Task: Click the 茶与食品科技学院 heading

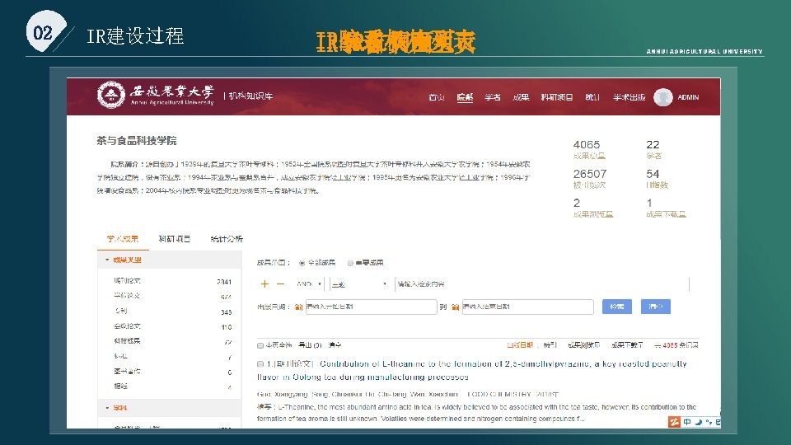Action: coord(137,141)
